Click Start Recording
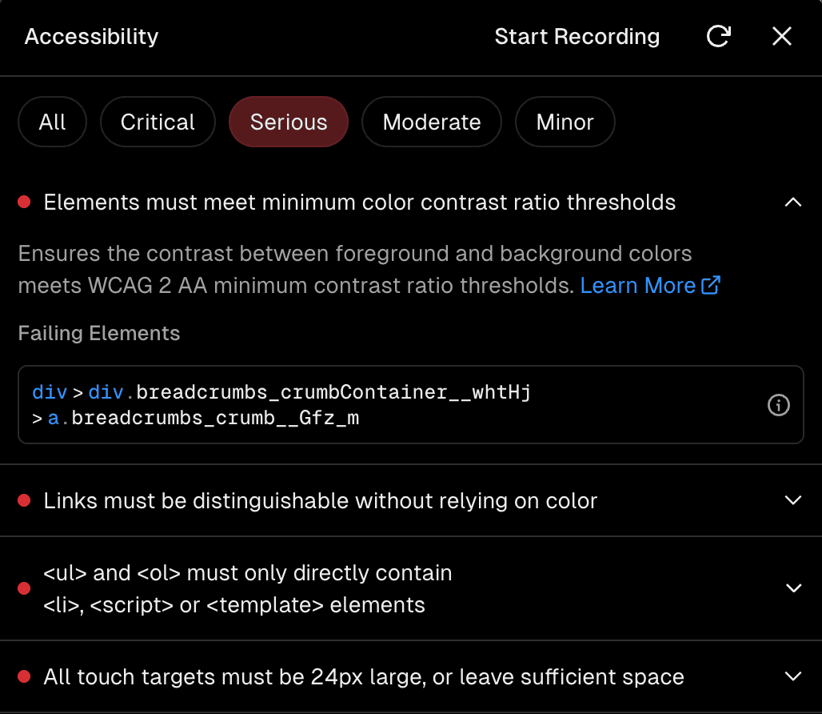 (x=577, y=36)
